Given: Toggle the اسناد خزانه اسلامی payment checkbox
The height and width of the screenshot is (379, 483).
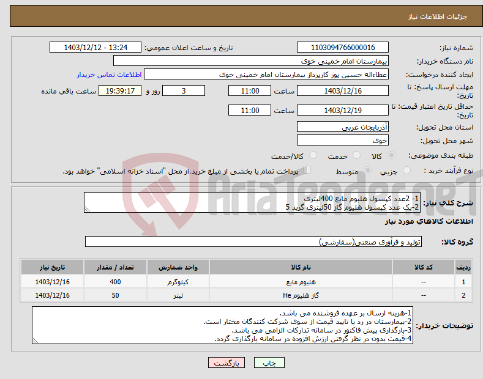Looking at the screenshot, I should pos(307,170).
